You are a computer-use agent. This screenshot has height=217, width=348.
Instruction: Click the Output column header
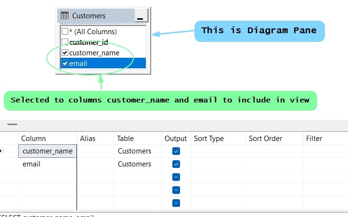(x=176, y=139)
